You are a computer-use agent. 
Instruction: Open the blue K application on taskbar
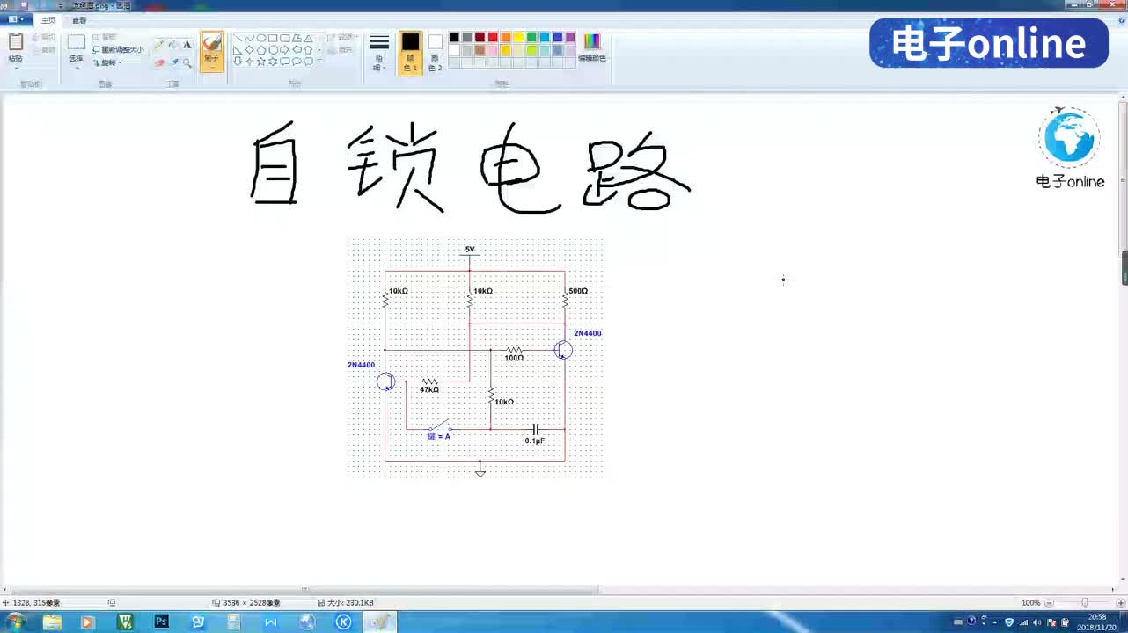(x=344, y=622)
